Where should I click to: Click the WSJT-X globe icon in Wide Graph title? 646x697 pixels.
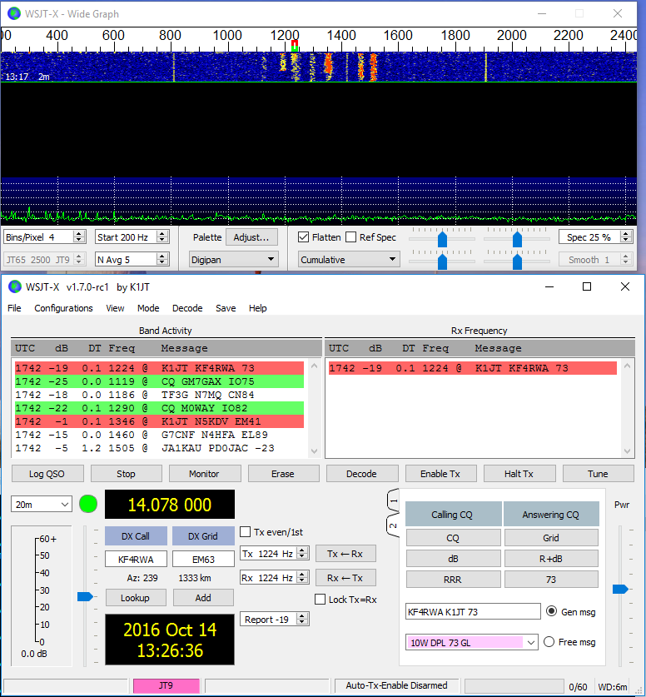pyautogui.click(x=14, y=14)
